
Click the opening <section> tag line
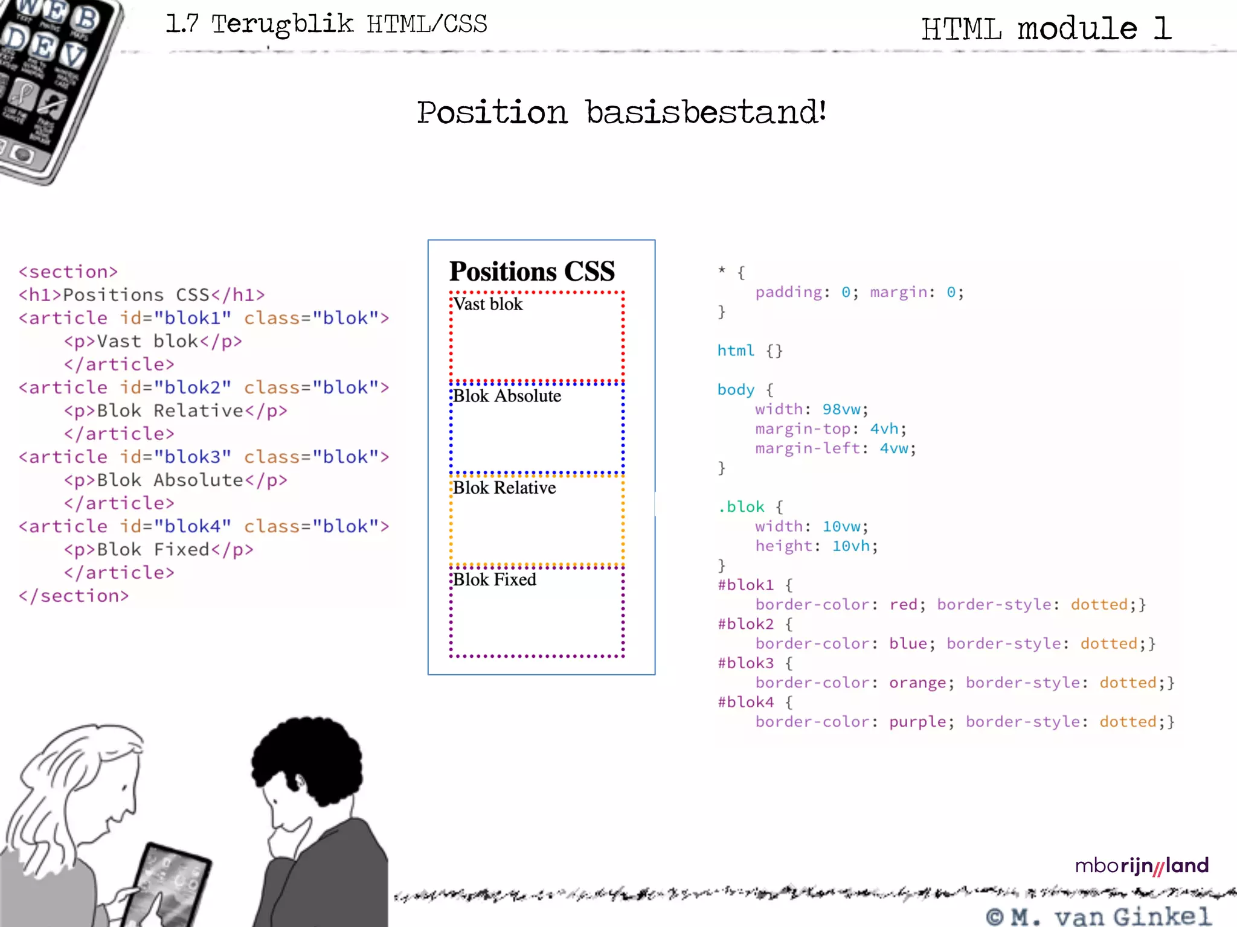[x=68, y=272]
